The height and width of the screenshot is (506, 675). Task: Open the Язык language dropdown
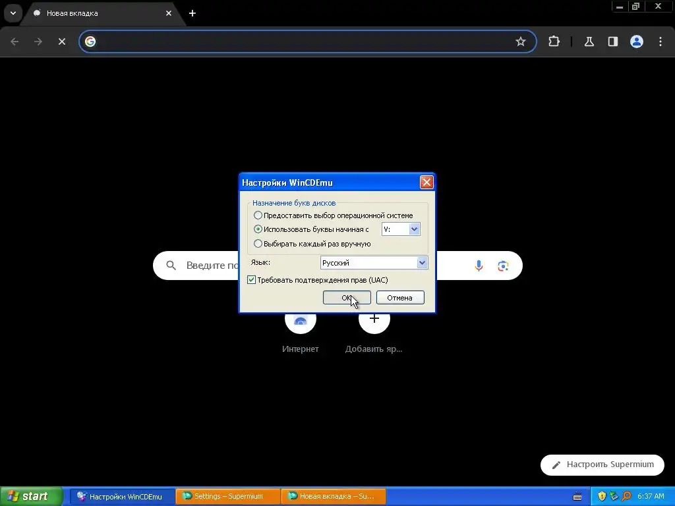coord(422,262)
